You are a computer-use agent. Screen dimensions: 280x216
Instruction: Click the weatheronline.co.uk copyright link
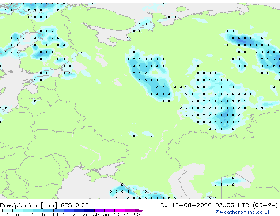coord(243,212)
